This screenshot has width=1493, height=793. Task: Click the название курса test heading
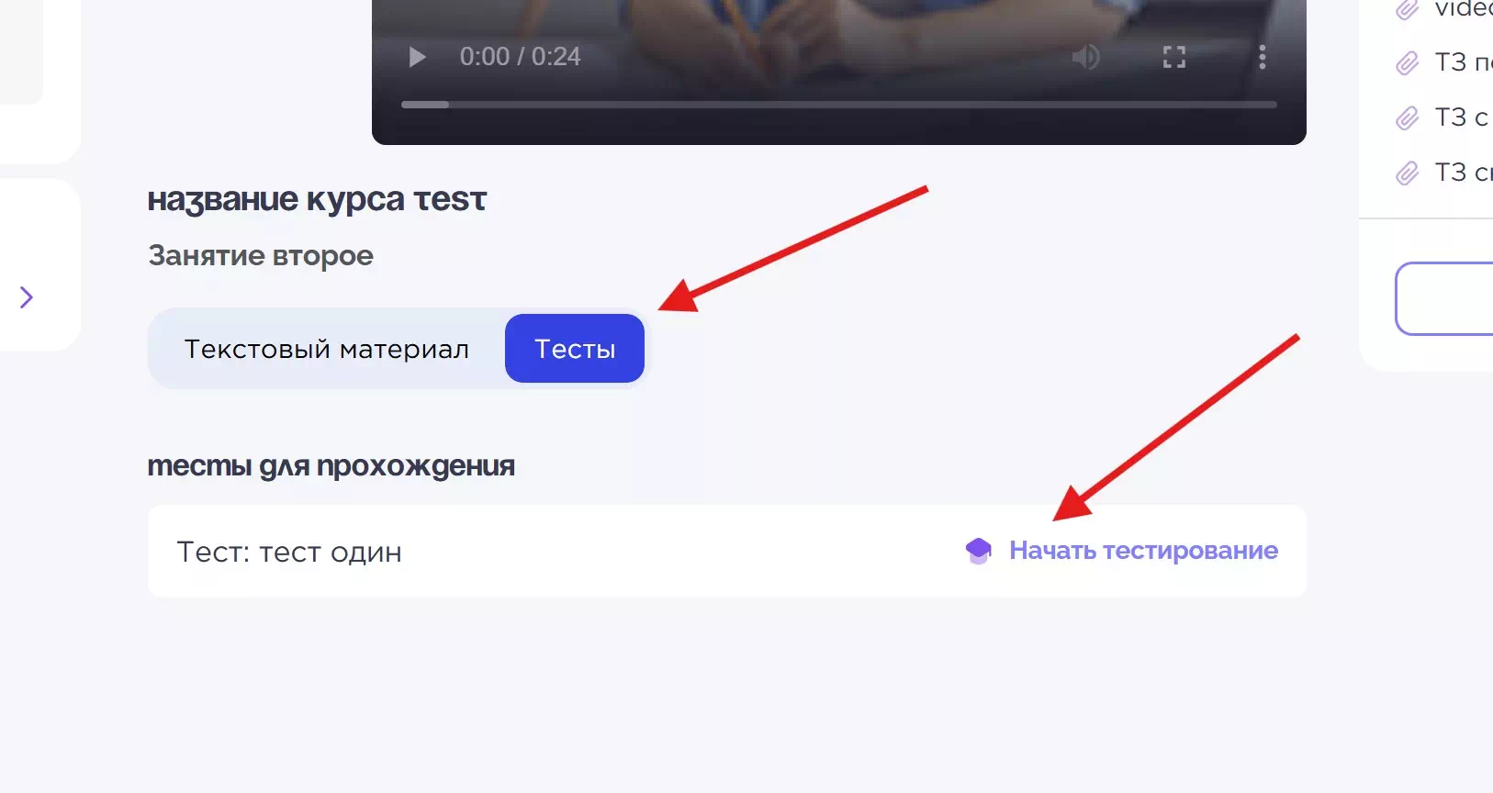317,199
